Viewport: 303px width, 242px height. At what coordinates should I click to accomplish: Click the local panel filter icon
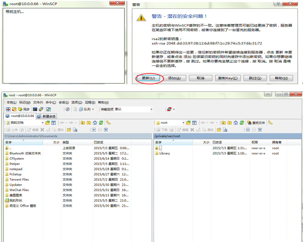pyautogui.click(x=53, y=123)
